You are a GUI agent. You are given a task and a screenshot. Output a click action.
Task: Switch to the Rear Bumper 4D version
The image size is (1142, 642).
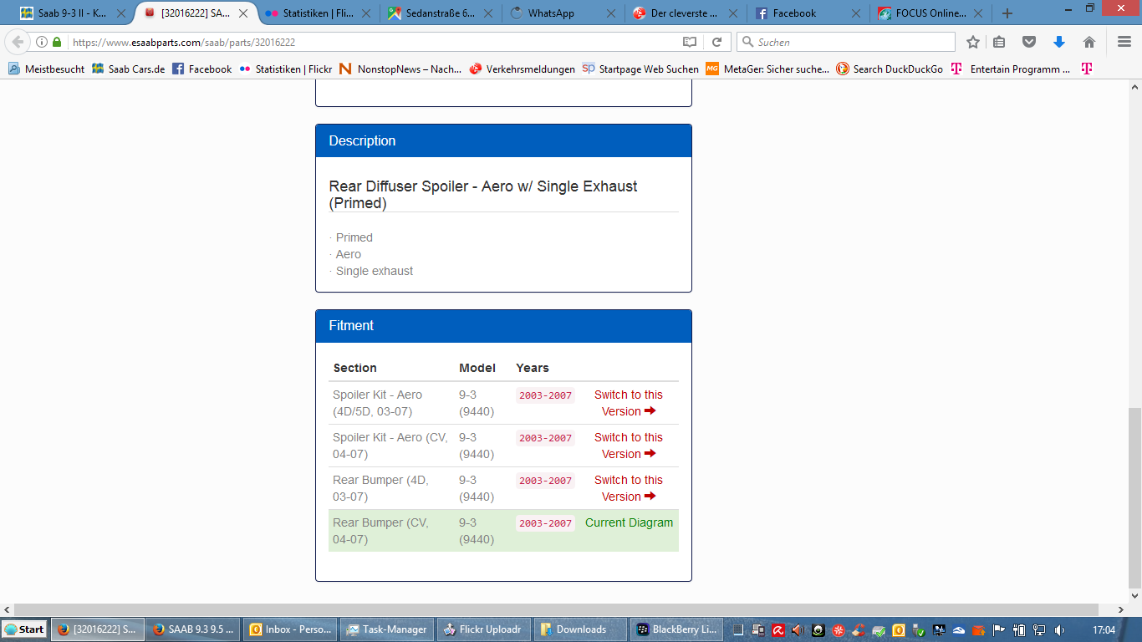[629, 488]
